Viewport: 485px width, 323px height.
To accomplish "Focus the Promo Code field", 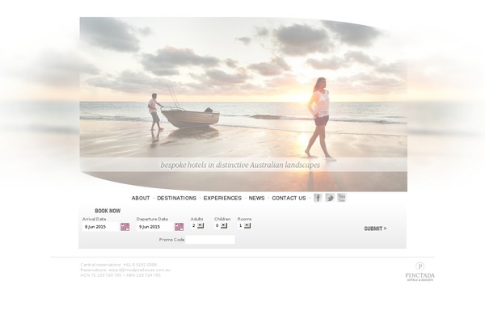I will 210,240.
